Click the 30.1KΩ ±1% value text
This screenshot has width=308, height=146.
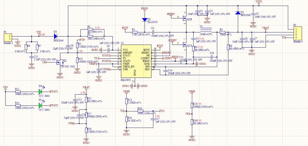(x=135, y=120)
